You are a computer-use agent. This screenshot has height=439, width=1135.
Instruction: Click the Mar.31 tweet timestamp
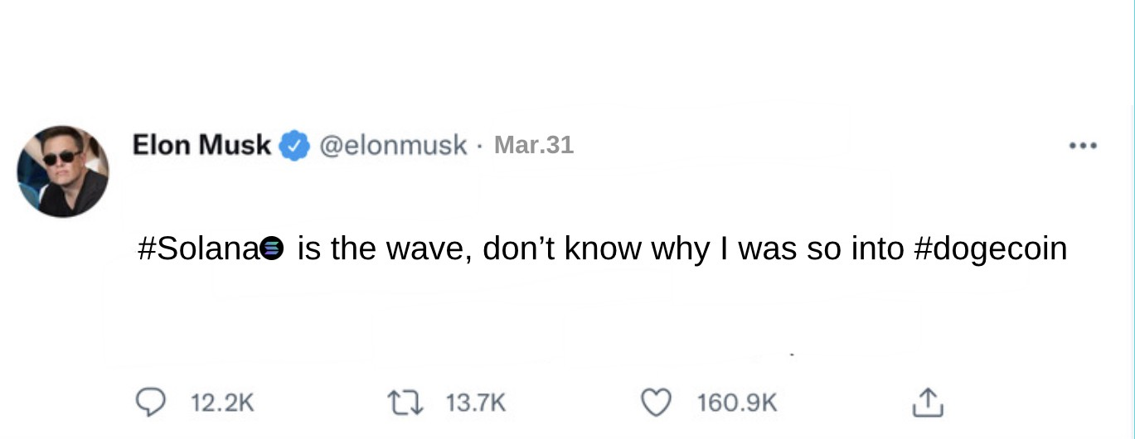click(x=533, y=145)
